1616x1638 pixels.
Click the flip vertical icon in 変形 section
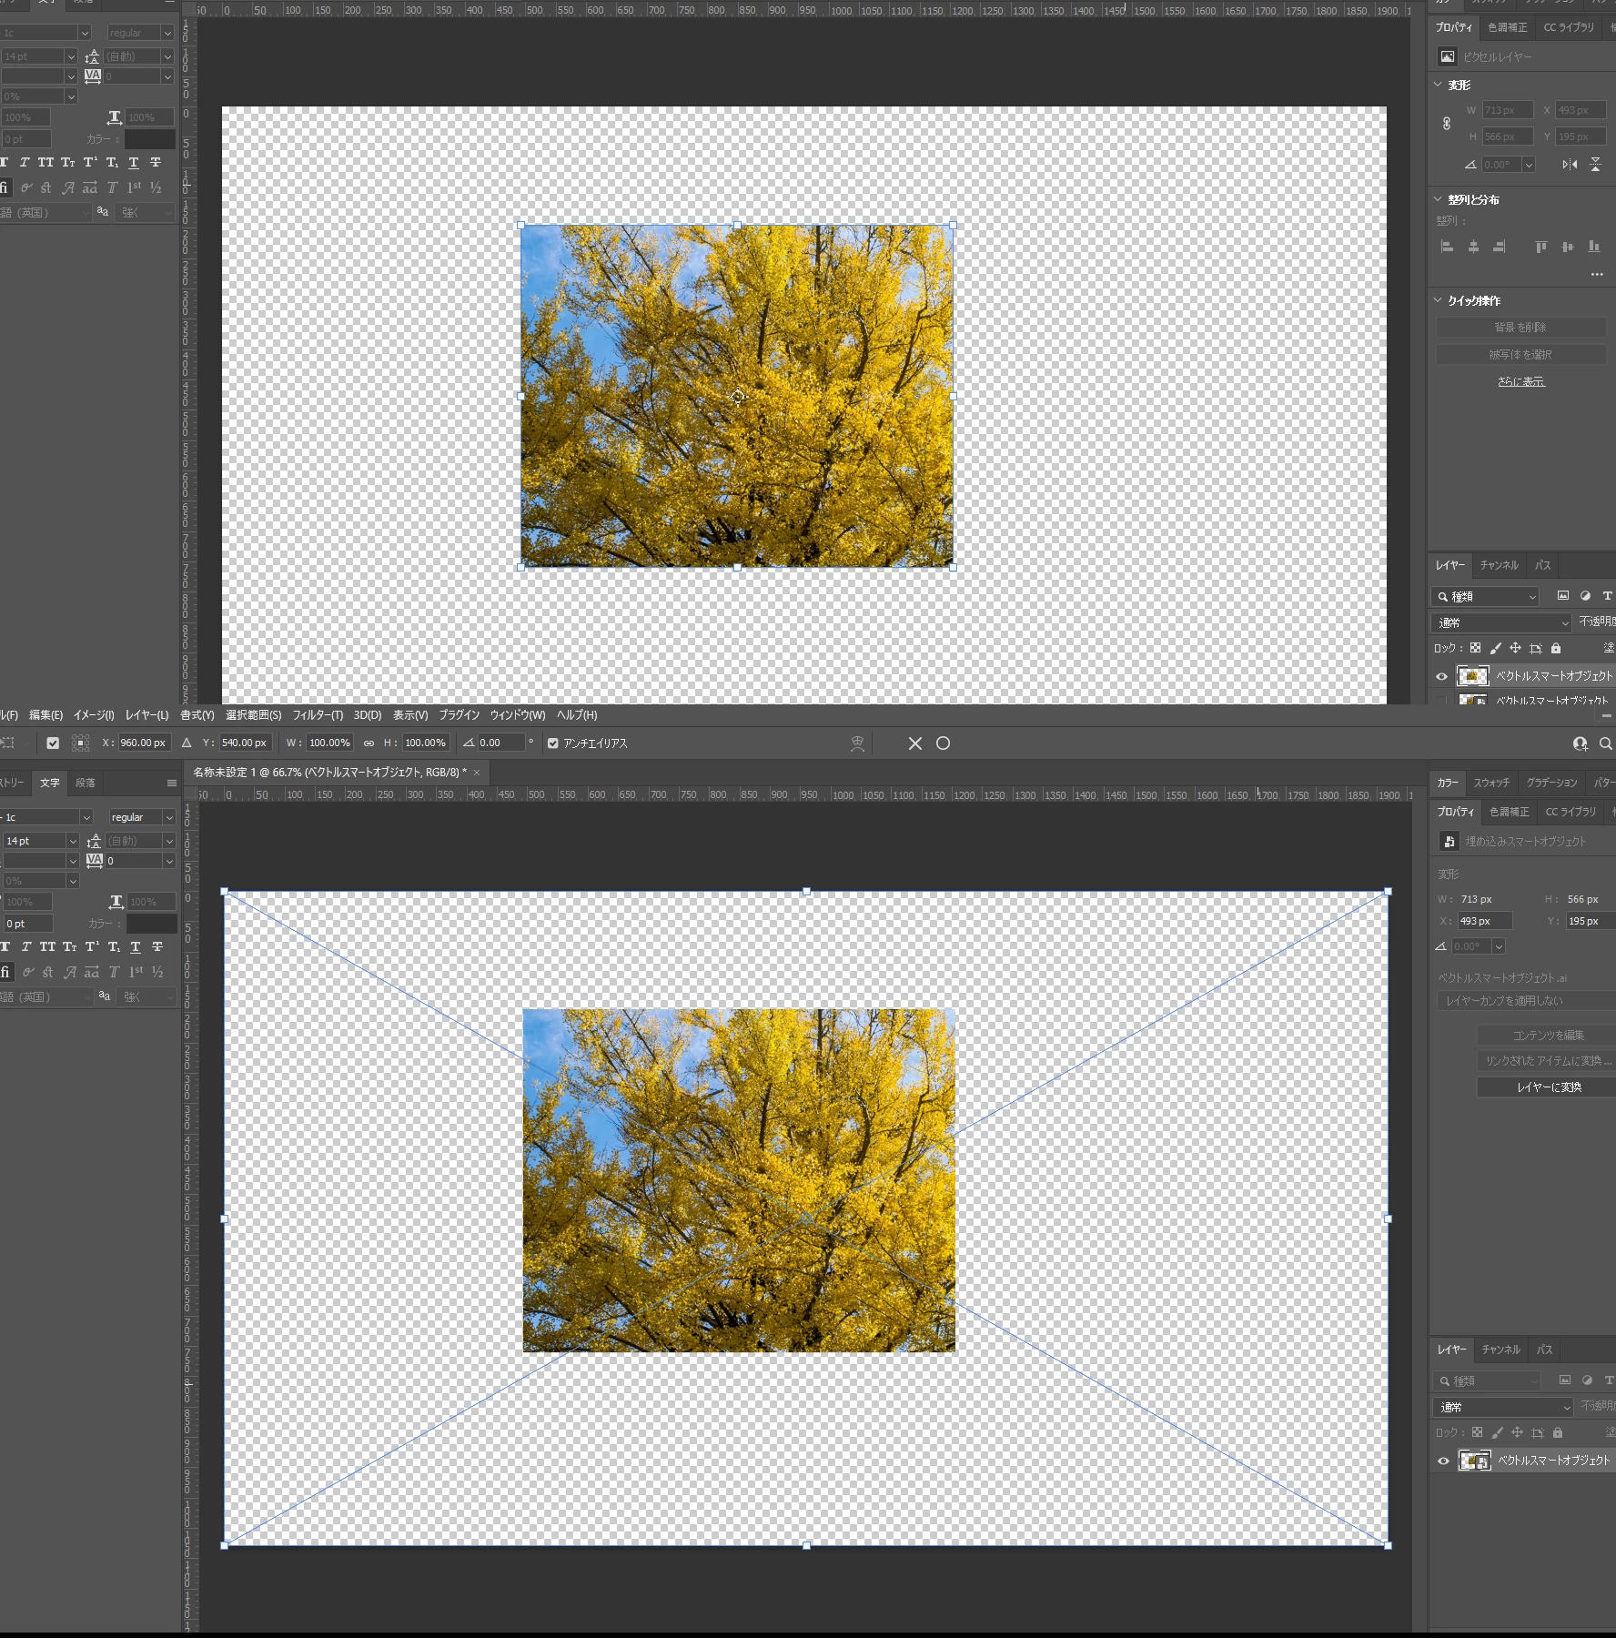(1595, 165)
